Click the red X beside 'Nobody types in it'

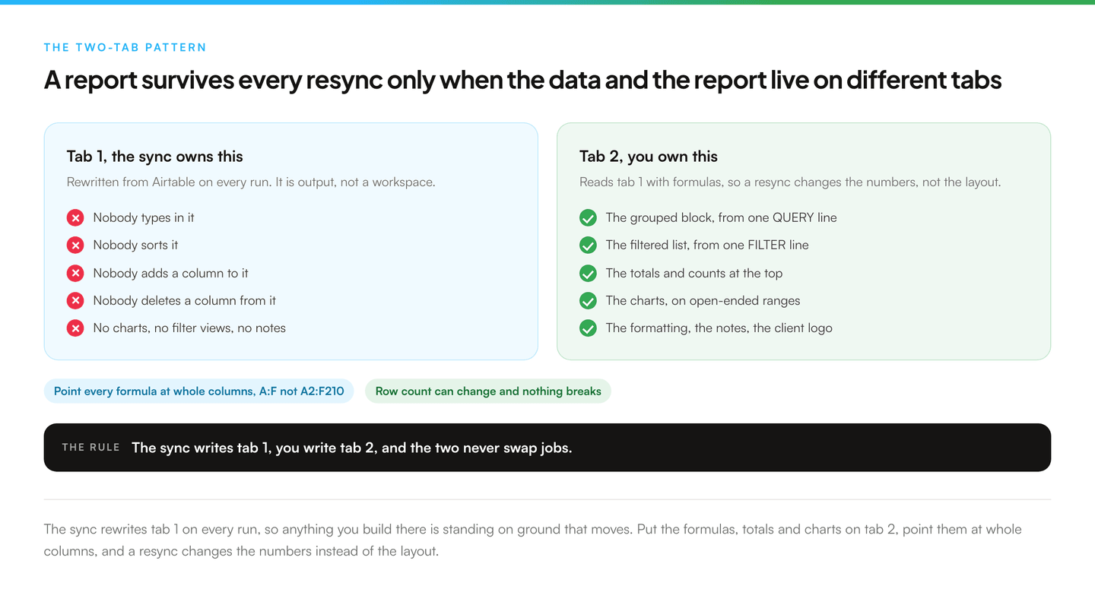click(75, 218)
